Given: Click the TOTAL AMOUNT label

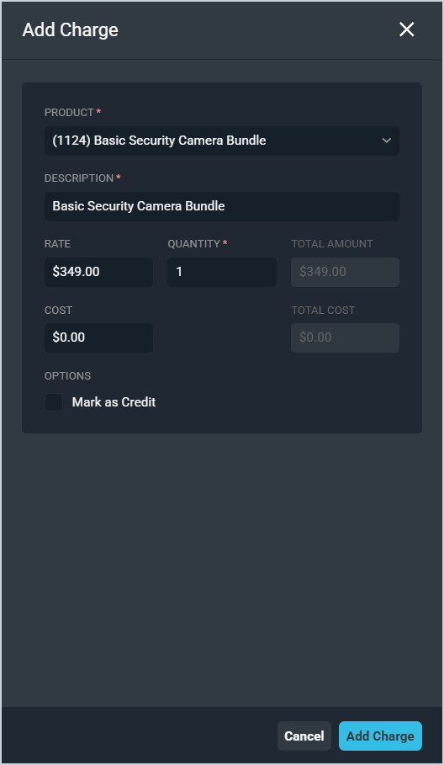Looking at the screenshot, I should click(x=332, y=243).
